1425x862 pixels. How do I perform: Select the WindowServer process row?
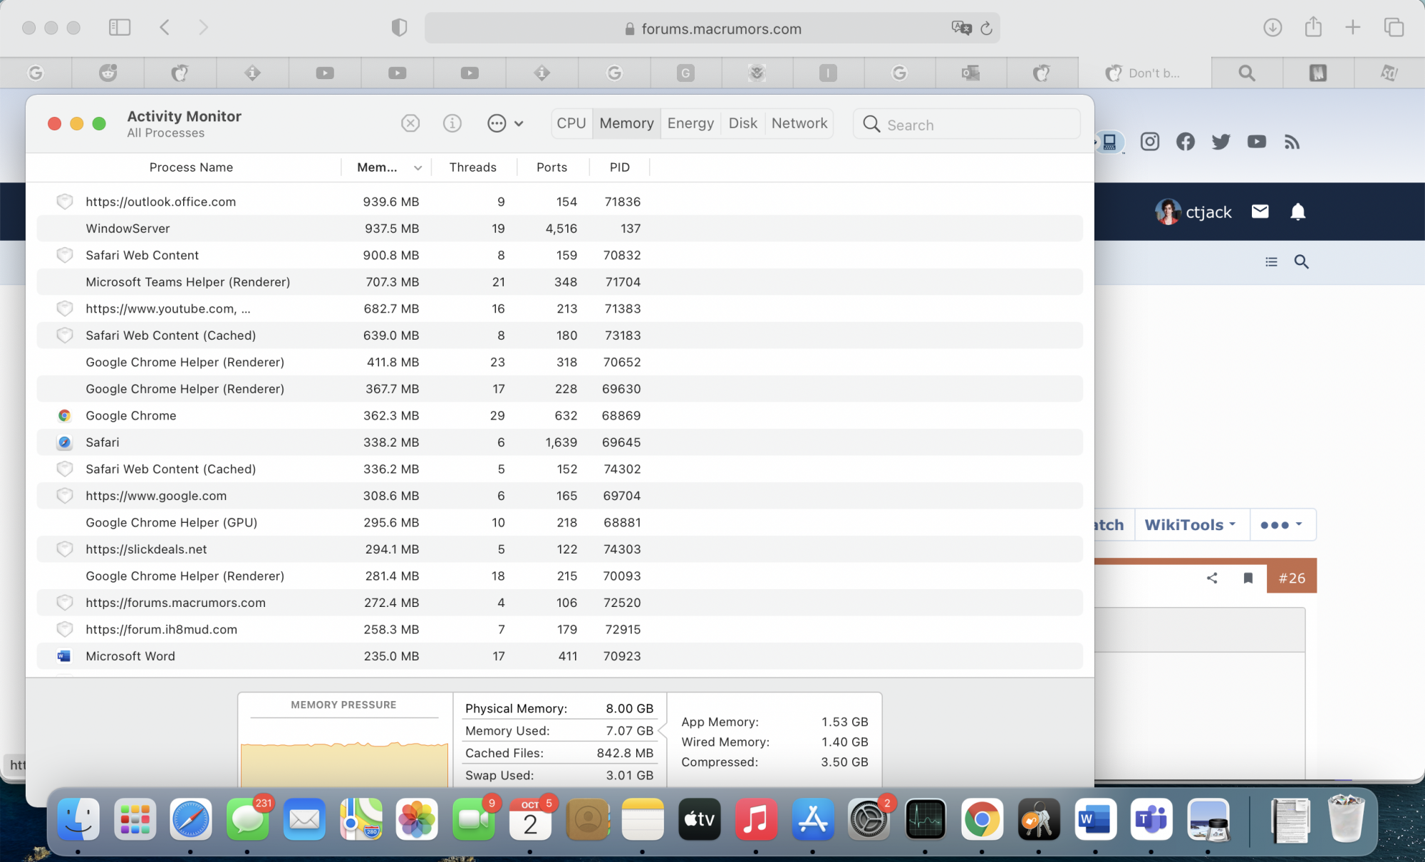[128, 229]
